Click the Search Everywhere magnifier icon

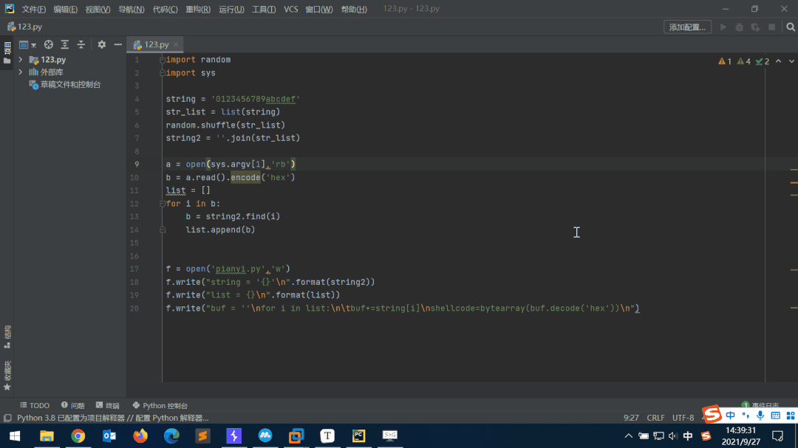tap(790, 27)
